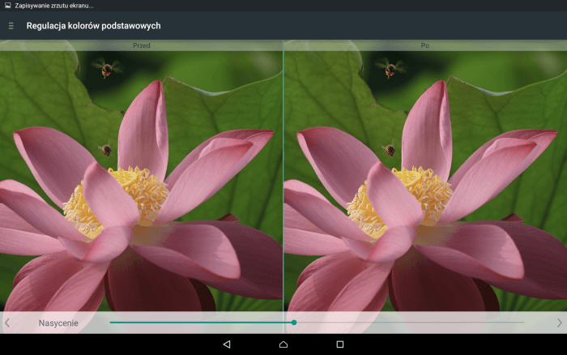
Task: Click the Nasycenie label
Action: (58, 323)
